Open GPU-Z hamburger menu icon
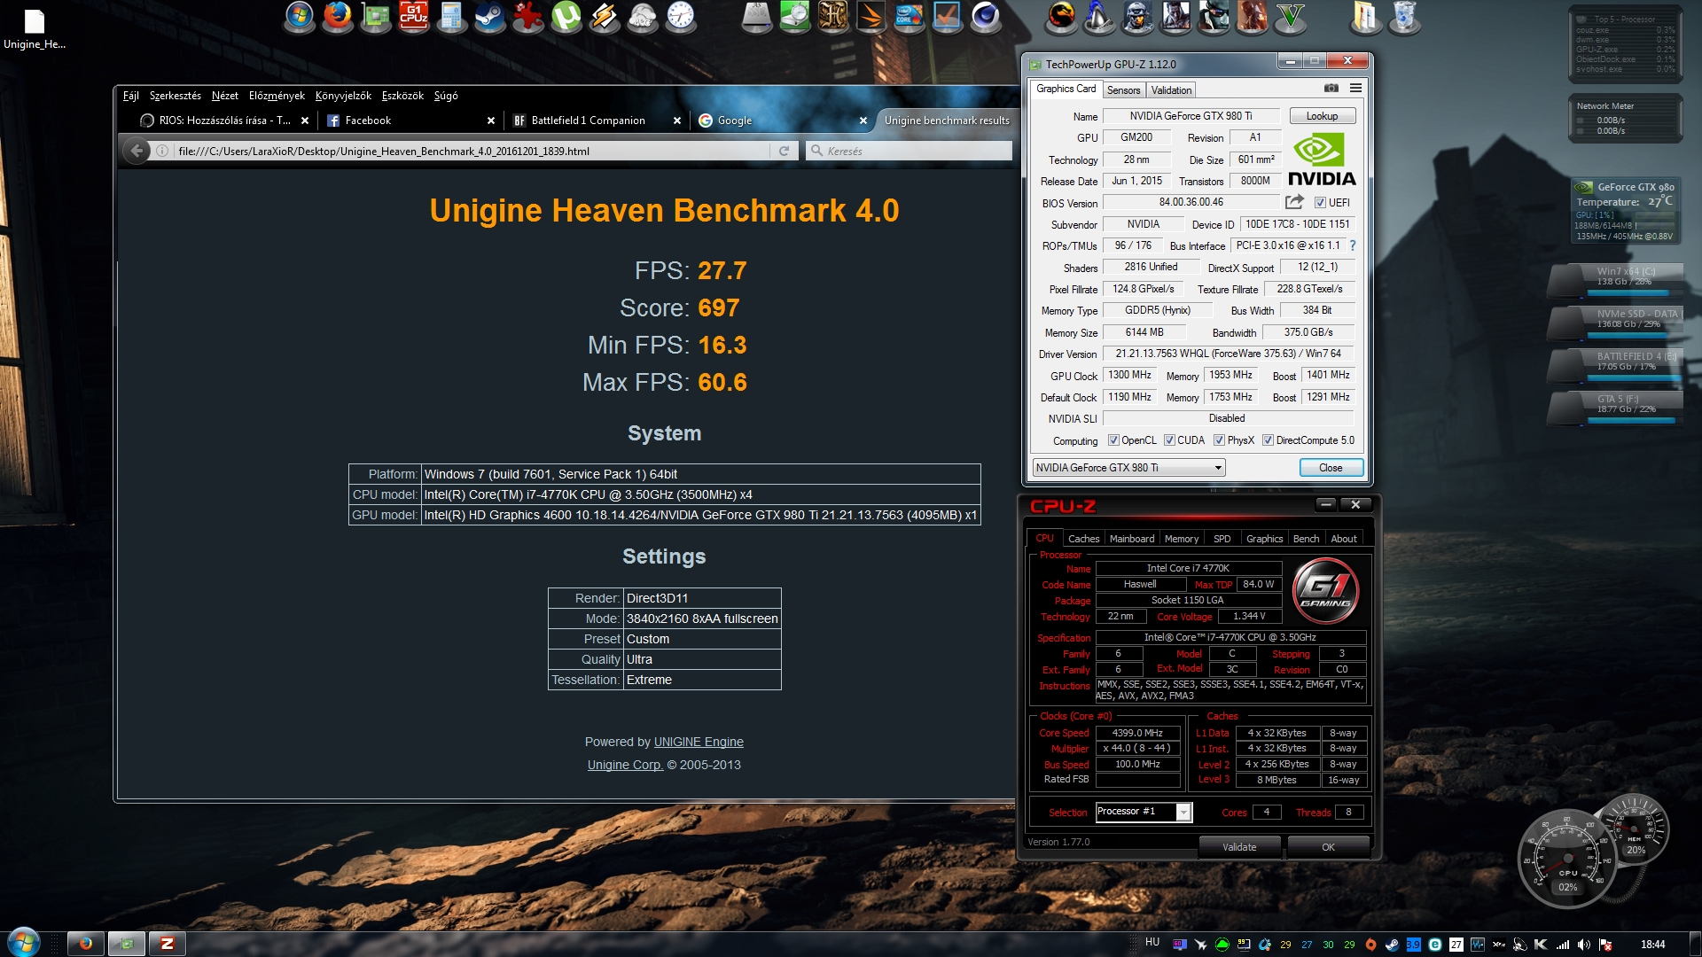This screenshot has width=1702, height=957. click(x=1355, y=89)
